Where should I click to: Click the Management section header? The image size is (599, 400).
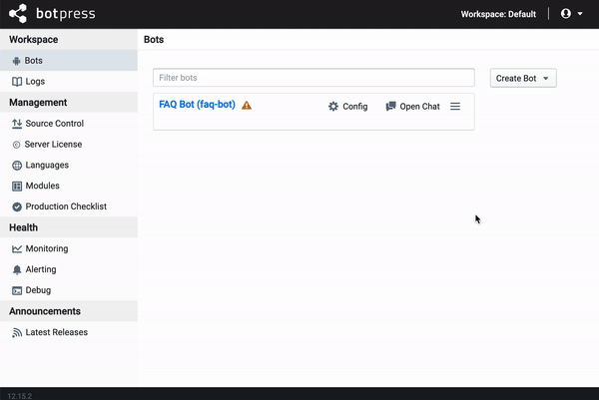pos(38,103)
